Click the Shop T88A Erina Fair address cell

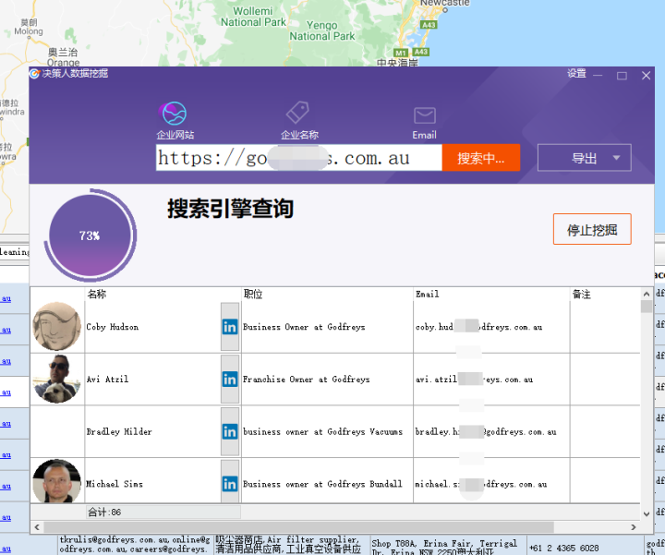pyautogui.click(x=447, y=545)
